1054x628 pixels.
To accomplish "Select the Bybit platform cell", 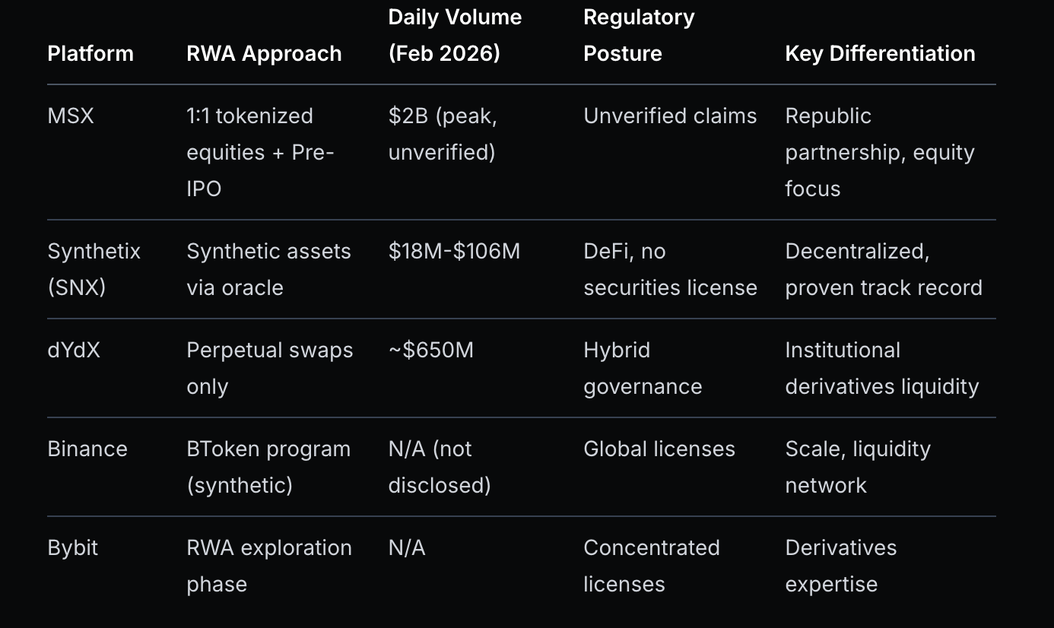I will [x=73, y=547].
